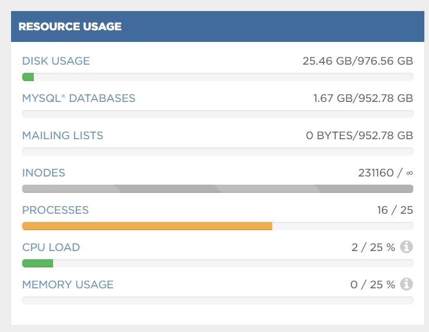Open the MySQL Databases link
The image size is (429, 332).
(x=79, y=98)
